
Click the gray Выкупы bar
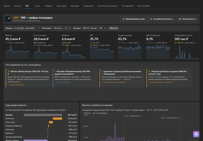(x=43, y=115)
